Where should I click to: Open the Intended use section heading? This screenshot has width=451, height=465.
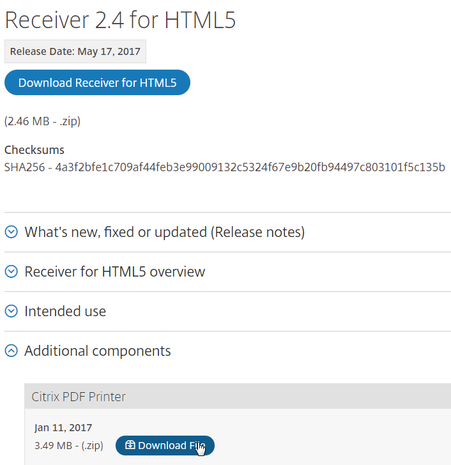tap(65, 311)
